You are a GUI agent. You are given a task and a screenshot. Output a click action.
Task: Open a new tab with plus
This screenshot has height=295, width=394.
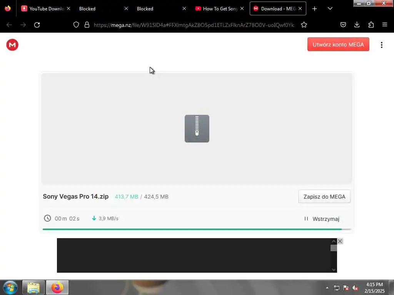(x=315, y=9)
